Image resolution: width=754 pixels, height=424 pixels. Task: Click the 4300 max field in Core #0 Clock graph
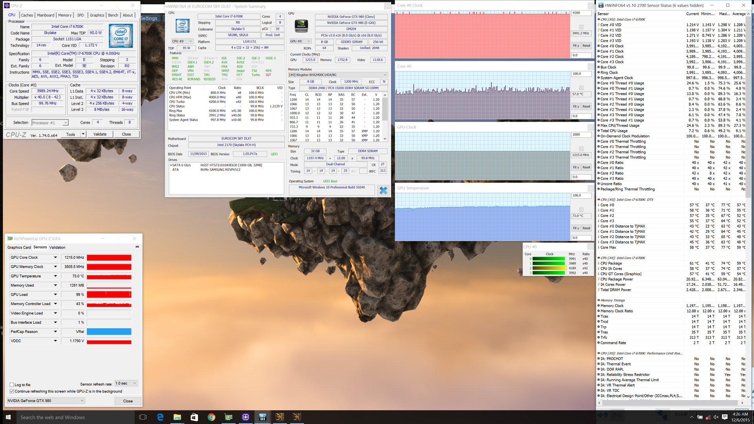click(x=581, y=13)
